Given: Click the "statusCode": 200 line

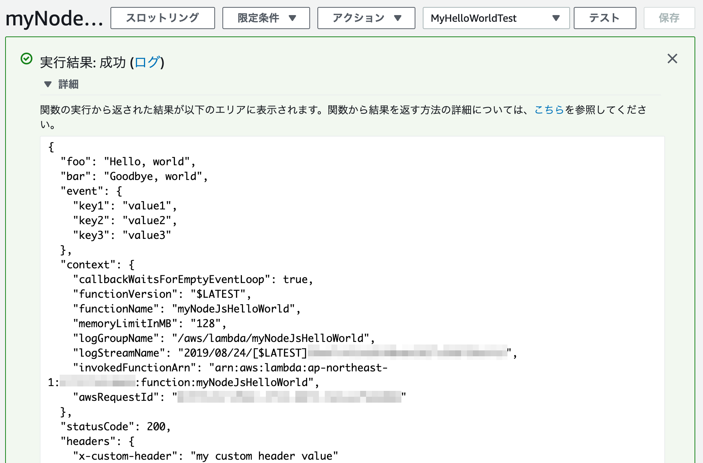Looking at the screenshot, I should click(x=116, y=427).
